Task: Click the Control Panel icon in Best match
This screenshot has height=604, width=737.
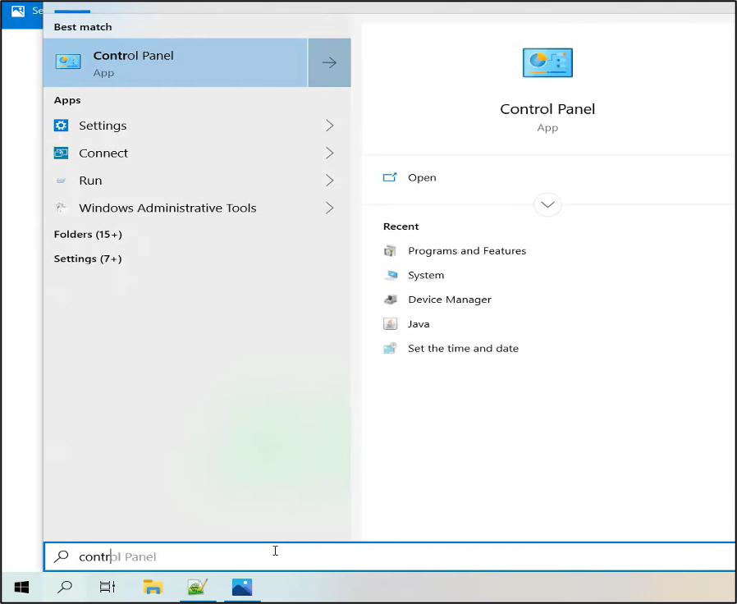Action: point(68,62)
